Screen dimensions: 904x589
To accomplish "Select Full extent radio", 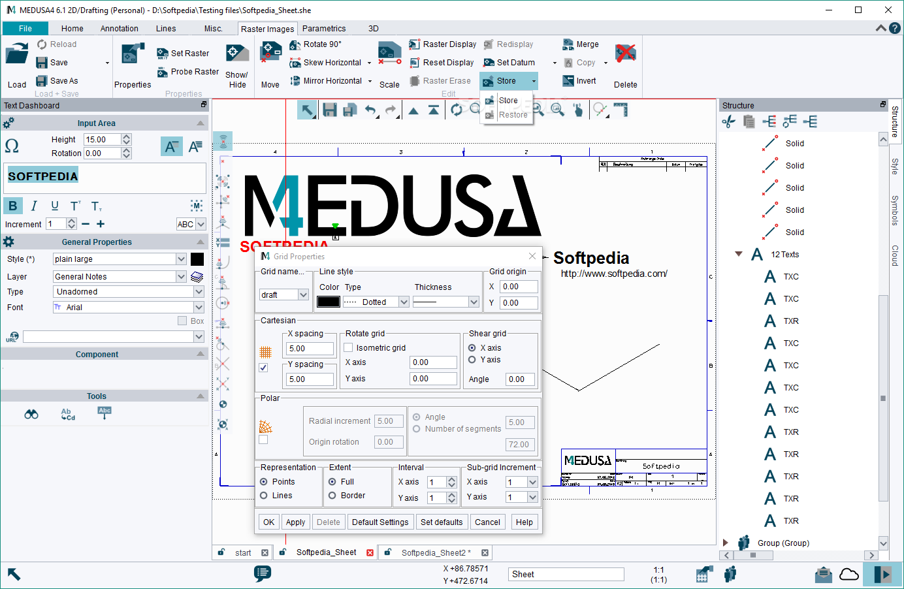I will tap(332, 482).
